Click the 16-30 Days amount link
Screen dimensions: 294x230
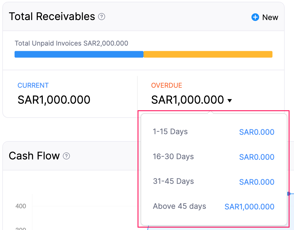[x=257, y=157]
